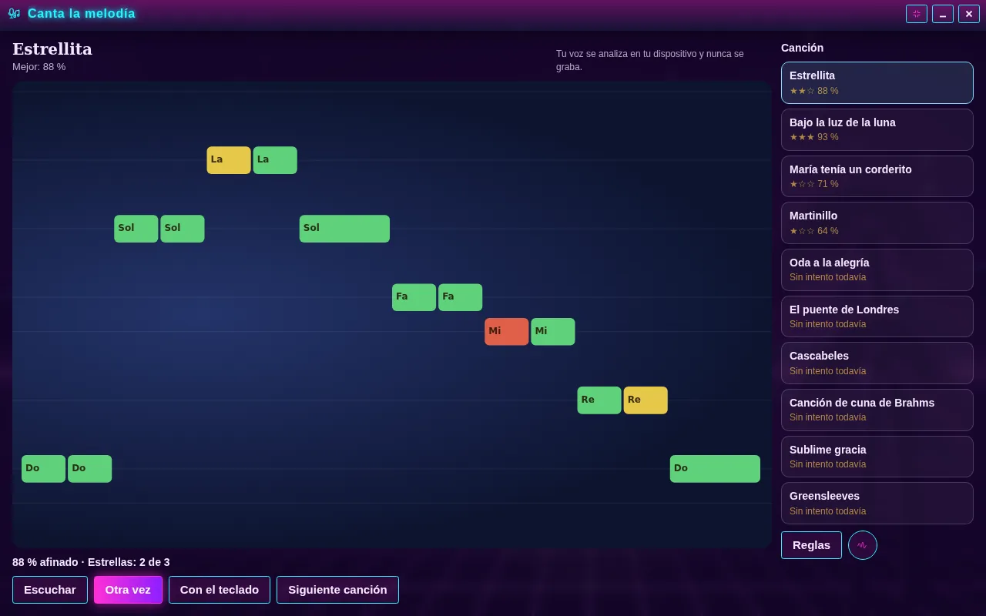The image size is (986, 616).
Task: Close the Canta la melodía window
Action: (969, 14)
